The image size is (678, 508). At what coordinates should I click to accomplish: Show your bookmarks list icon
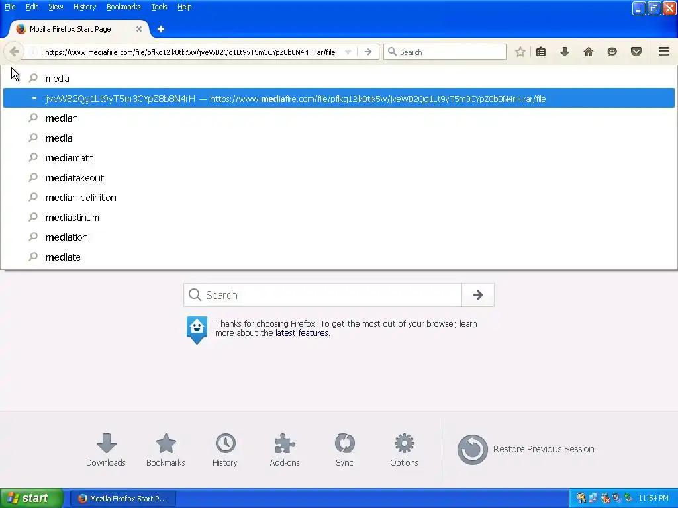[x=541, y=52]
